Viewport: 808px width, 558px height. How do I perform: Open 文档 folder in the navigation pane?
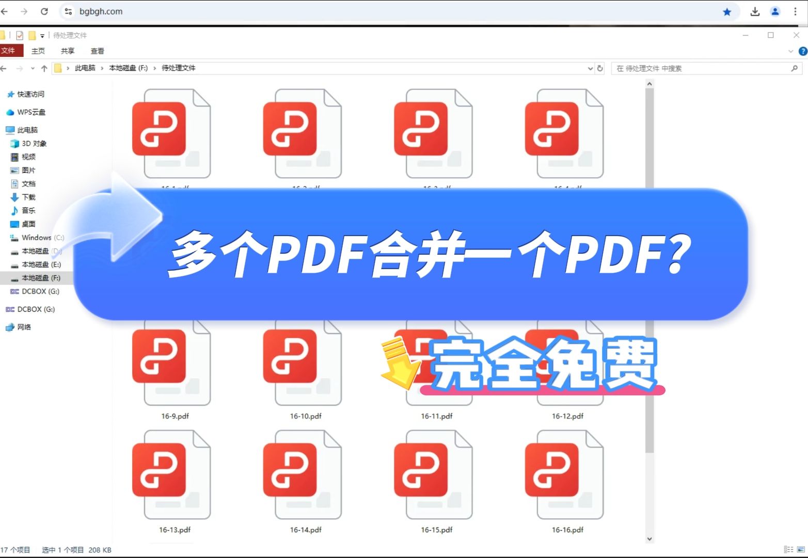(x=23, y=184)
